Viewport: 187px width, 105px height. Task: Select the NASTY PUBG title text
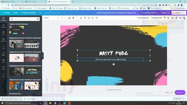114,53
